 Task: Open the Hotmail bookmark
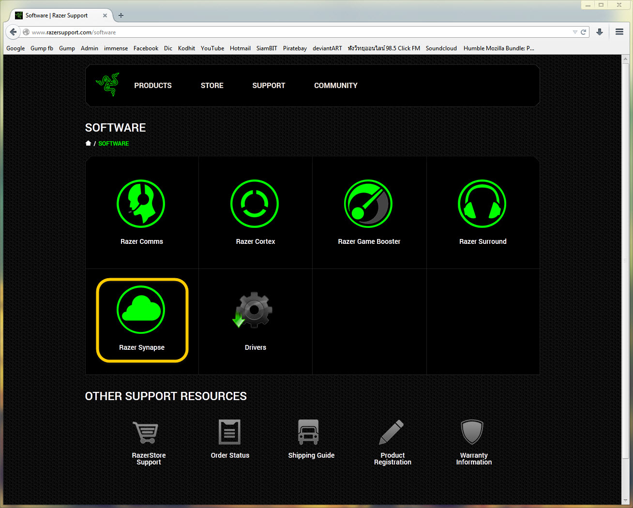point(240,48)
